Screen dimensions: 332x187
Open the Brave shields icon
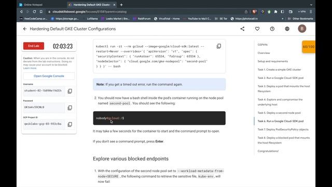tap(255, 11)
